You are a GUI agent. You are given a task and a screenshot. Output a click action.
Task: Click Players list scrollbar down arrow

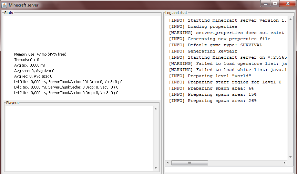(156, 168)
